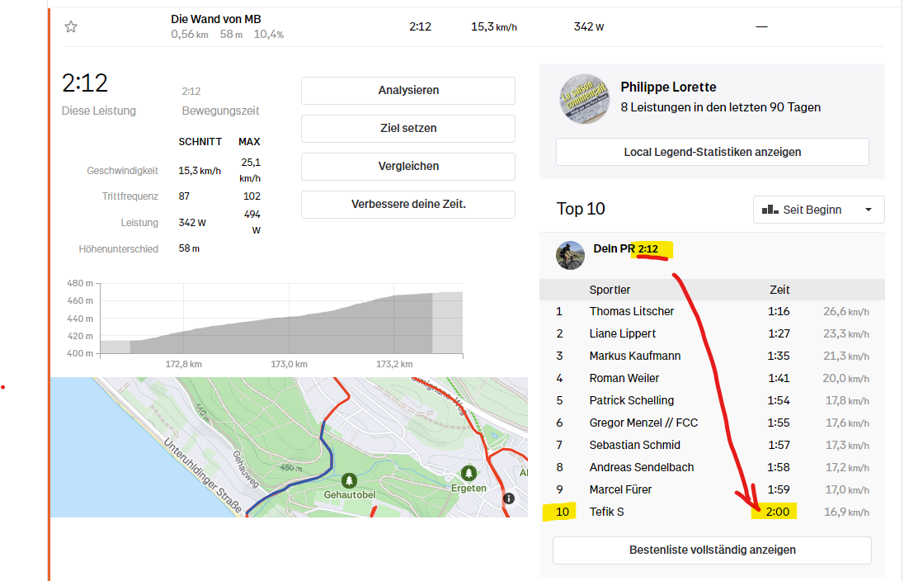Open the Die Wand von MB segment title
904x581 pixels.
tap(216, 19)
